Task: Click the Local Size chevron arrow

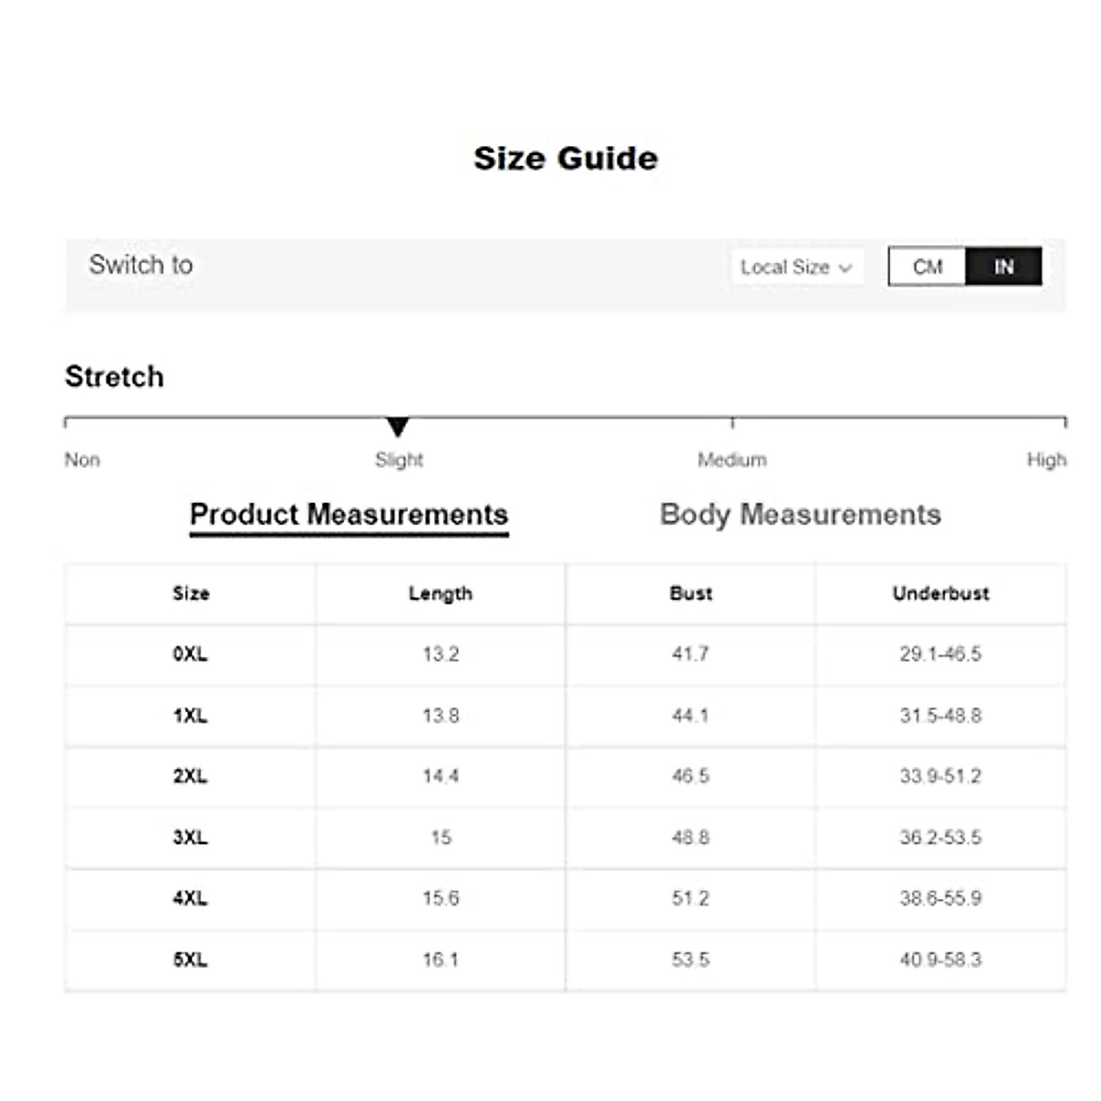Action: pyautogui.click(x=845, y=268)
